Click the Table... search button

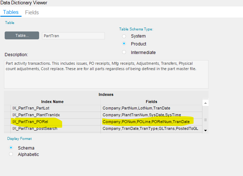pyautogui.click(x=22, y=35)
